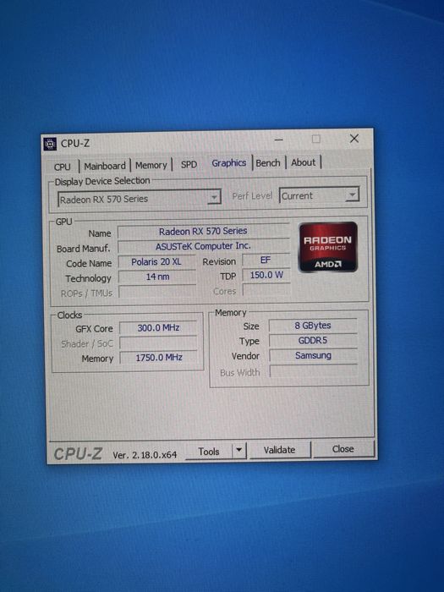
Task: Click the GPU Name field Radeon RX 570 Series
Action: point(203,231)
